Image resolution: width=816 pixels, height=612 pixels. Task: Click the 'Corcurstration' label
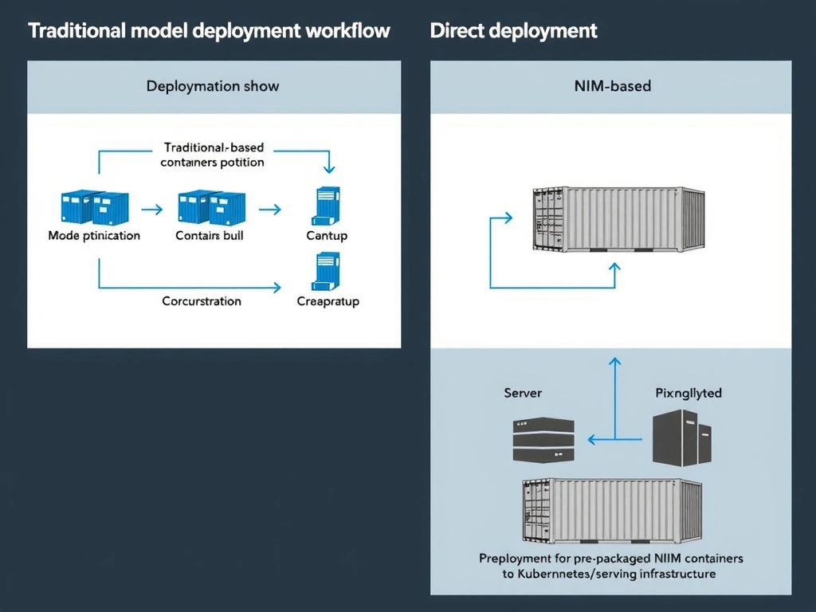point(202,301)
